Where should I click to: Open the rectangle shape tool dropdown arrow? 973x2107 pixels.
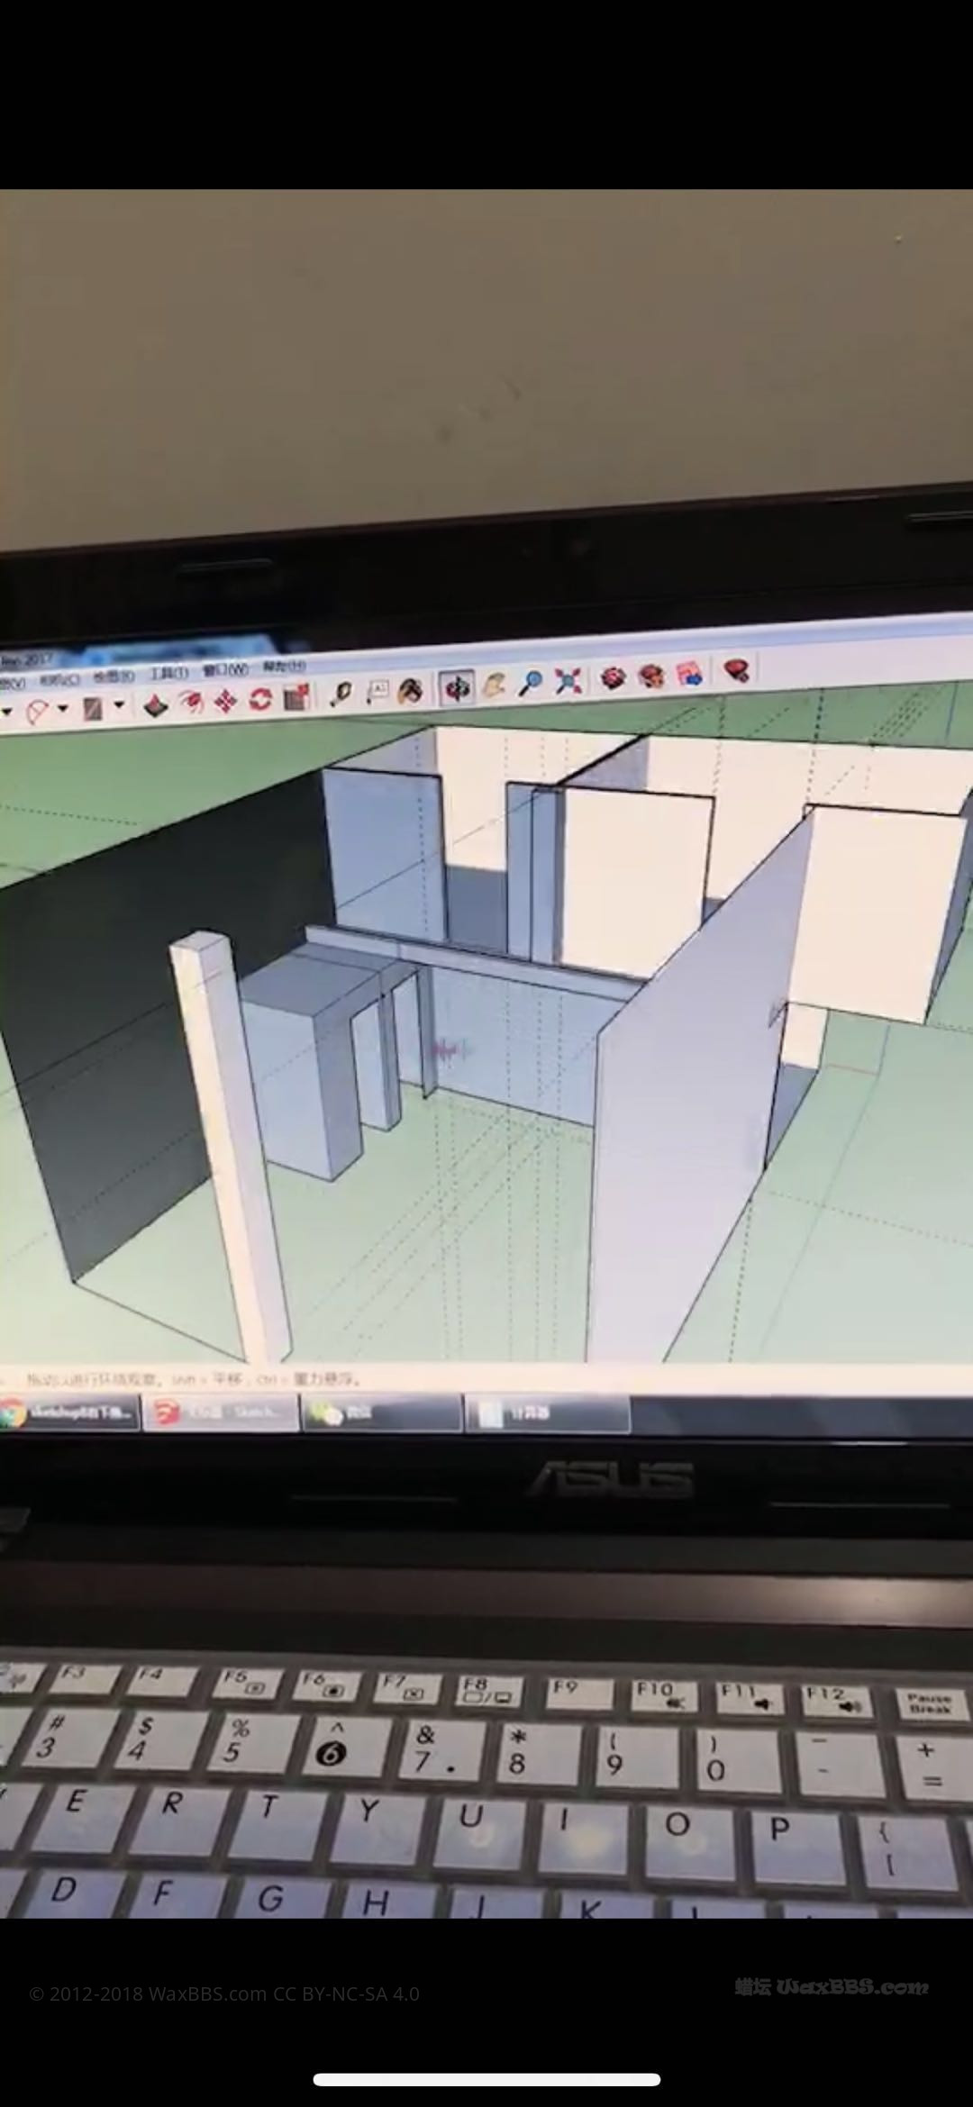118,706
